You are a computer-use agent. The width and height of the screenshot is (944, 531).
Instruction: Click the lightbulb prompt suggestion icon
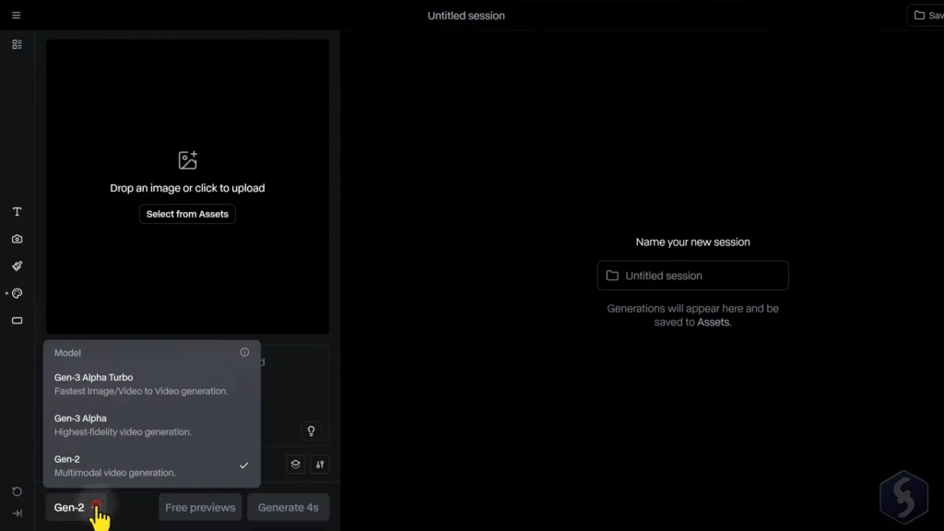click(312, 431)
